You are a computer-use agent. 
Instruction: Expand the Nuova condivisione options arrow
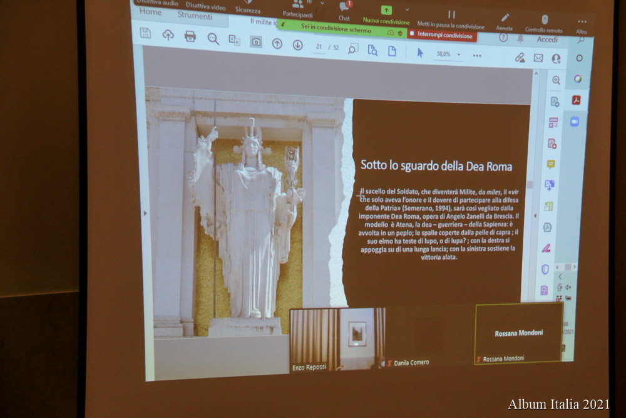click(x=407, y=9)
